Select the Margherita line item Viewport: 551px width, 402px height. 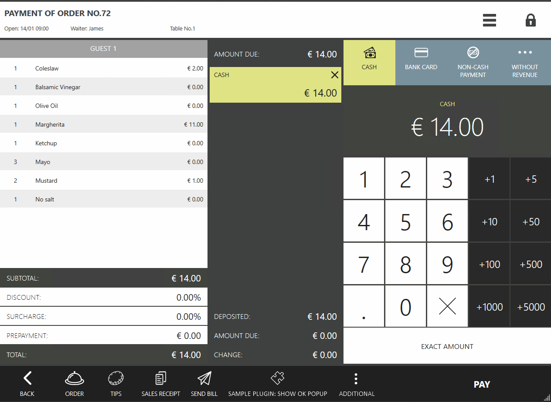point(103,124)
